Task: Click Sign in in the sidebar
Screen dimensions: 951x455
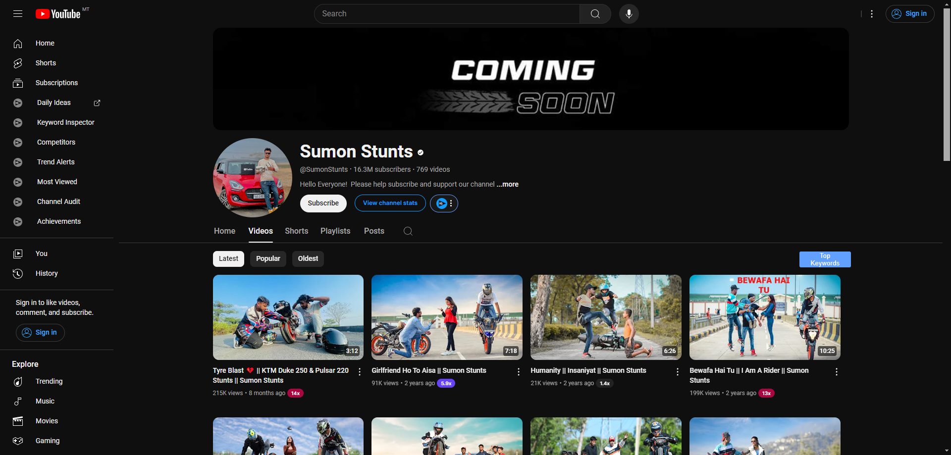Action: tap(40, 333)
